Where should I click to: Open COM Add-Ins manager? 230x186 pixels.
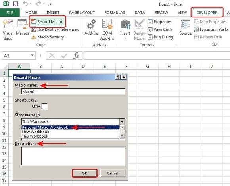107,30
